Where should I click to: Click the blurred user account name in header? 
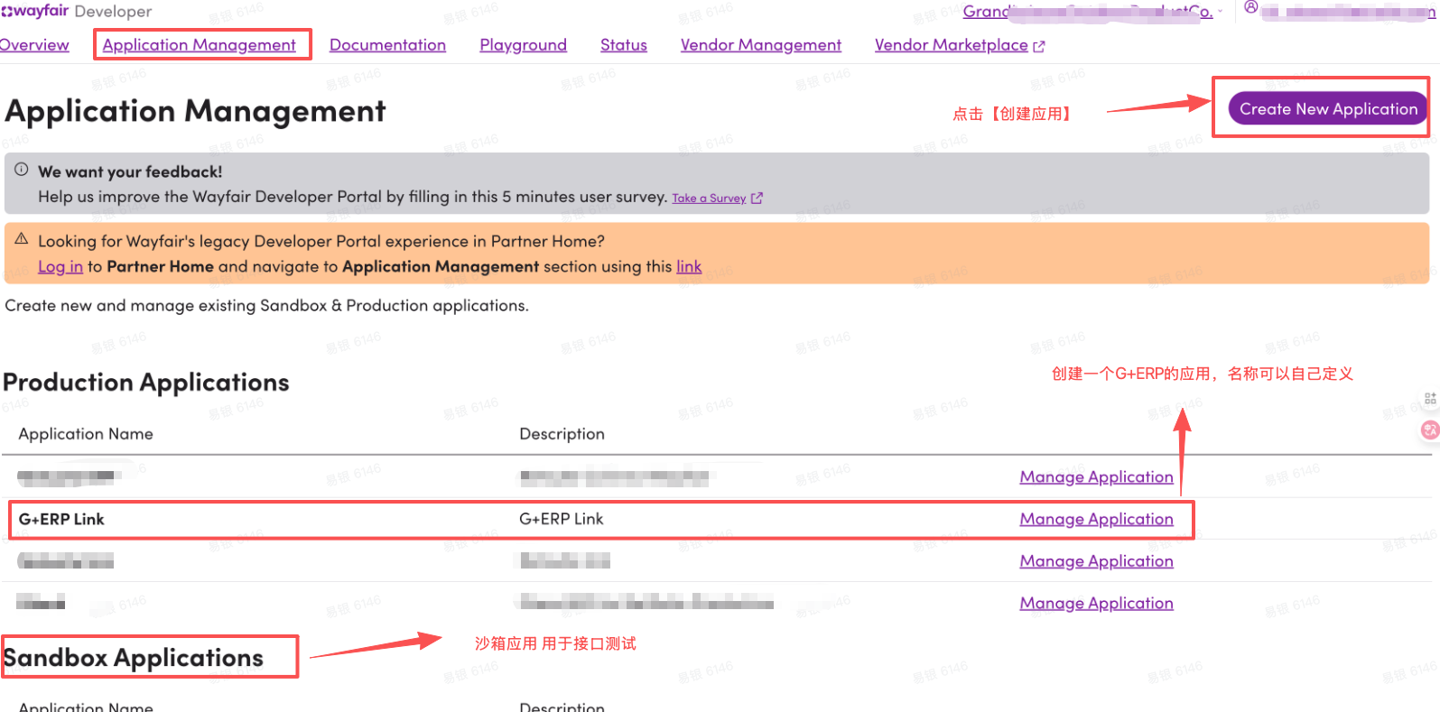pos(1348,12)
